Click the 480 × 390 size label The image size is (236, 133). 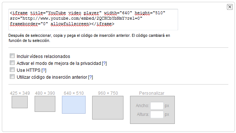click(x=45, y=93)
